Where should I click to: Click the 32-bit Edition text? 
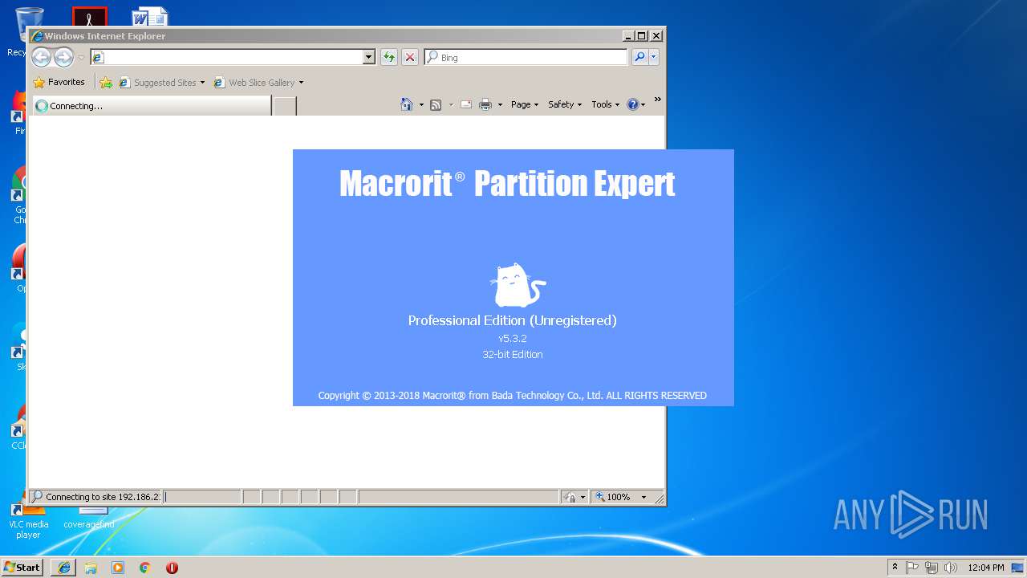pyautogui.click(x=513, y=354)
